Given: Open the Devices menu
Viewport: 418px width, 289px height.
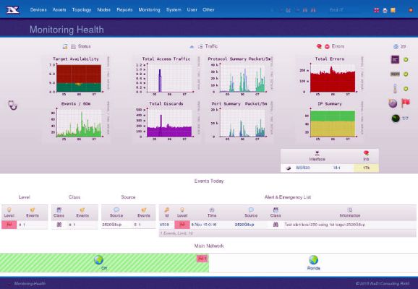Looking at the screenshot, I should (x=38, y=10).
